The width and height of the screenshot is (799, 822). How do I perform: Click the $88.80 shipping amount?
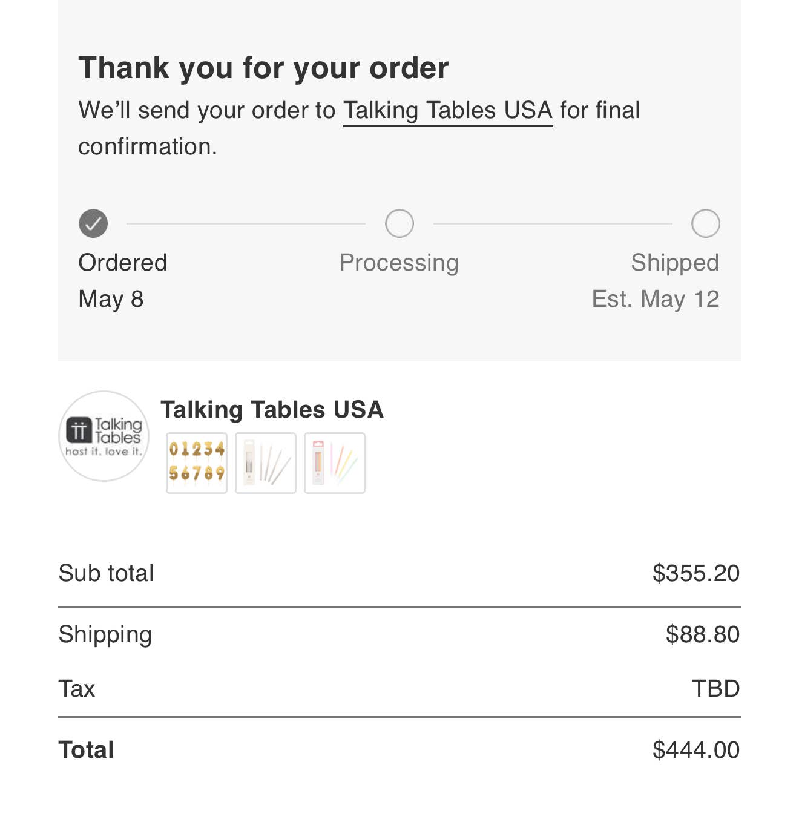coord(702,634)
